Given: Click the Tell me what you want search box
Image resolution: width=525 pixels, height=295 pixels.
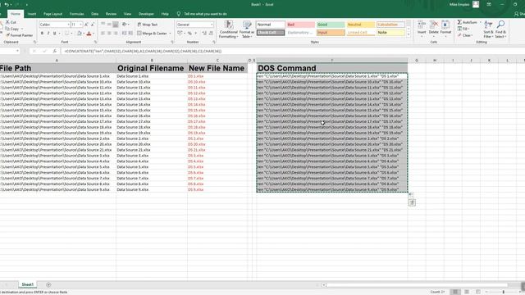Looking at the screenshot, I should (205, 14).
